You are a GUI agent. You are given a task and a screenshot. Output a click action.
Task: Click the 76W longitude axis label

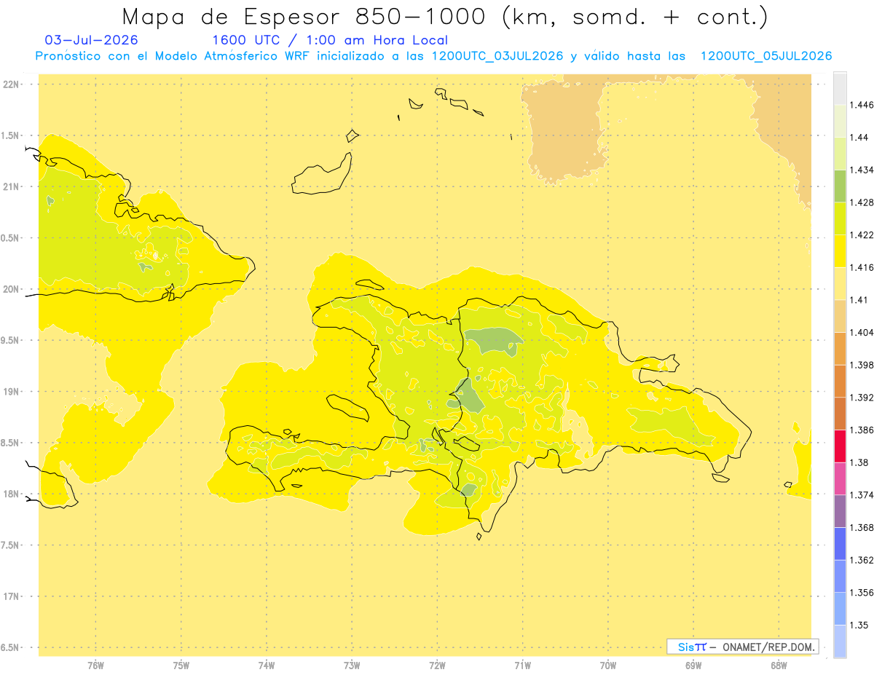coord(95,665)
